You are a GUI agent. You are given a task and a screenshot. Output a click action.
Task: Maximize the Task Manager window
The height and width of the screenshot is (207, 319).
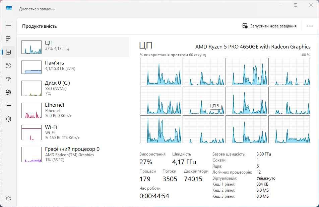(x=296, y=5)
